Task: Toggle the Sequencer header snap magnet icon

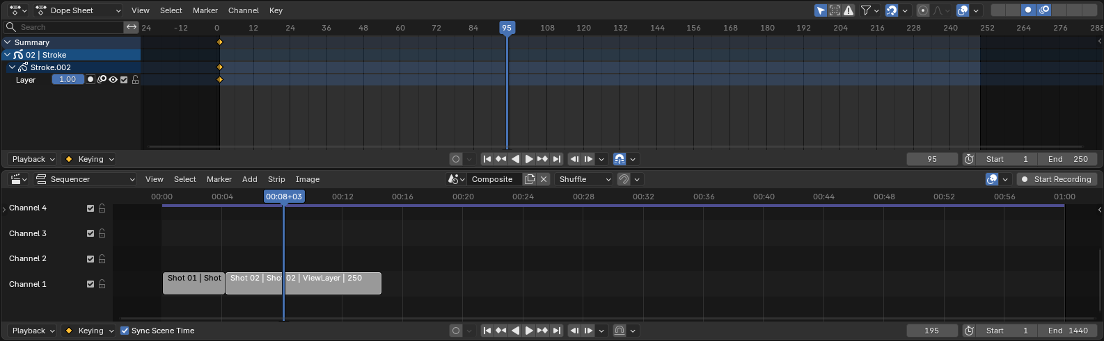Action: click(624, 179)
